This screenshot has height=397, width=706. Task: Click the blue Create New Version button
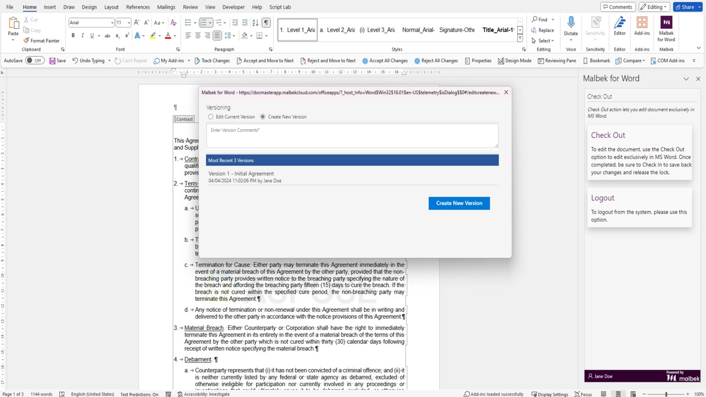click(459, 203)
